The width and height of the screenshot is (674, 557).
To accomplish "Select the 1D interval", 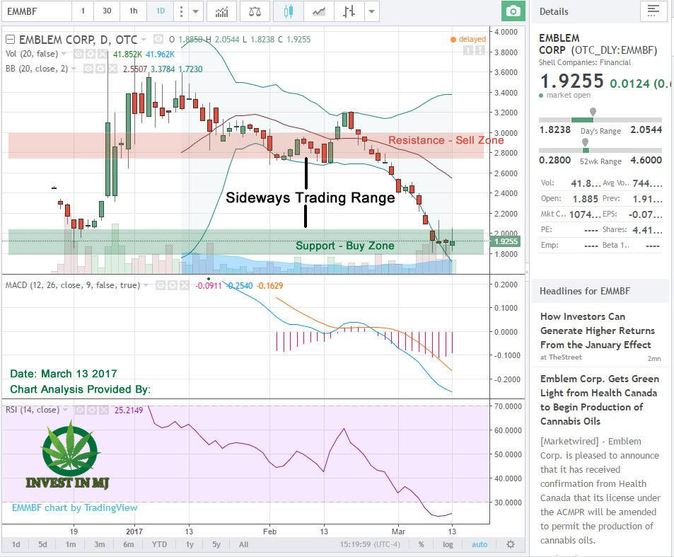I will coord(161,11).
